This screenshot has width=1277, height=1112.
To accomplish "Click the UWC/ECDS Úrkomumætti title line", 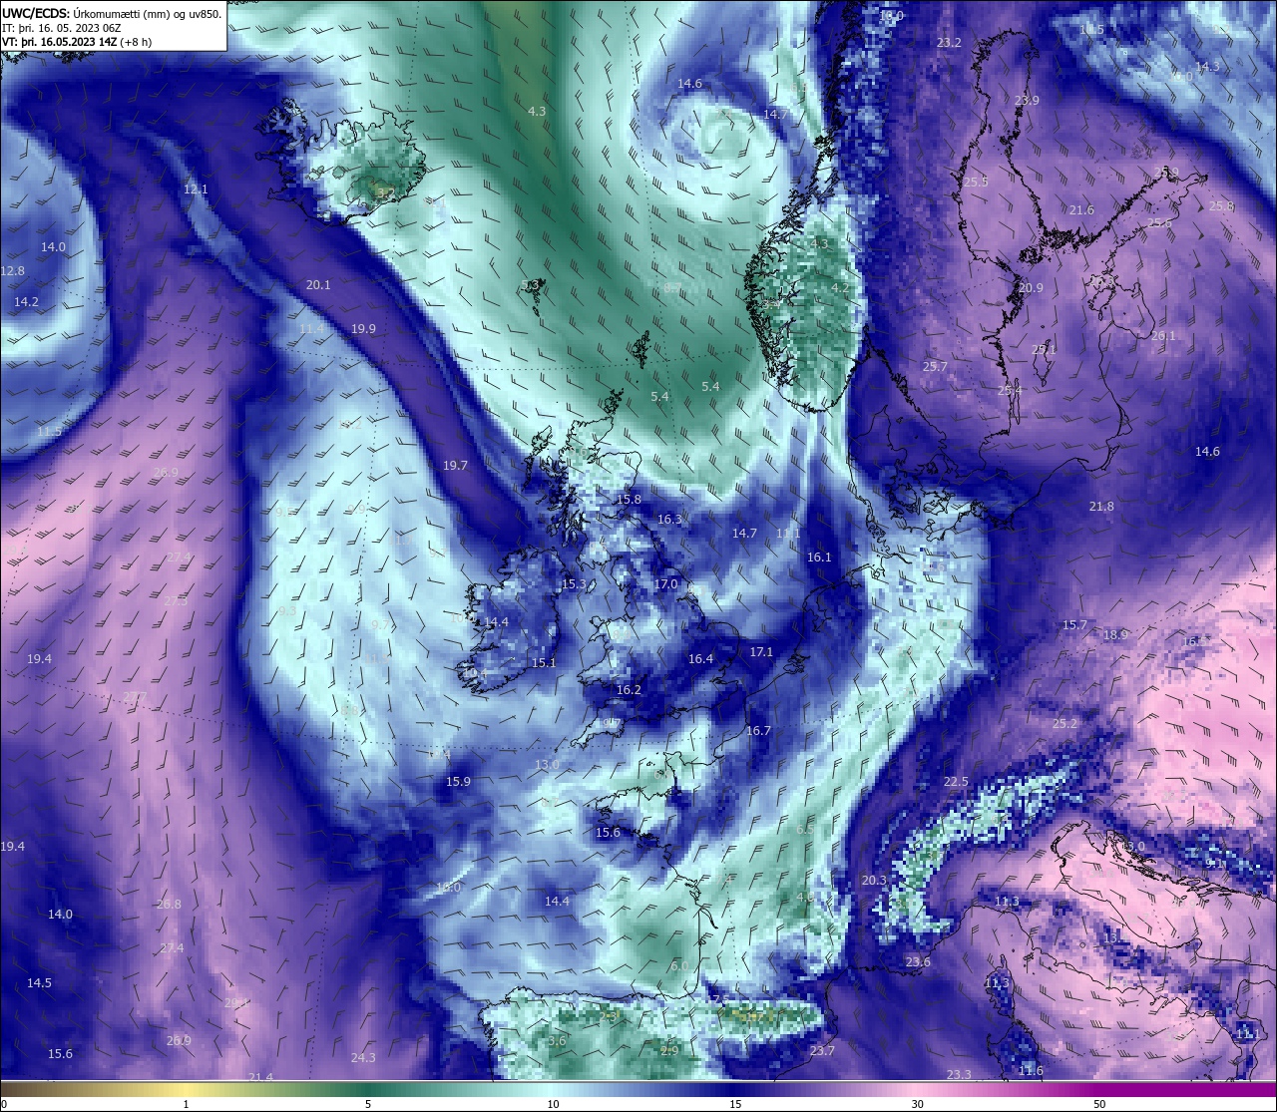I will [x=112, y=13].
